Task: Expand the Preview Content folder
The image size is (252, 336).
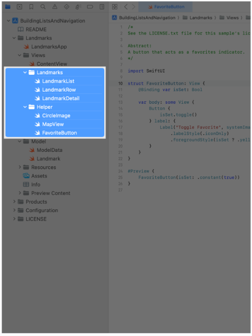Action: pyautogui.click(x=20, y=193)
